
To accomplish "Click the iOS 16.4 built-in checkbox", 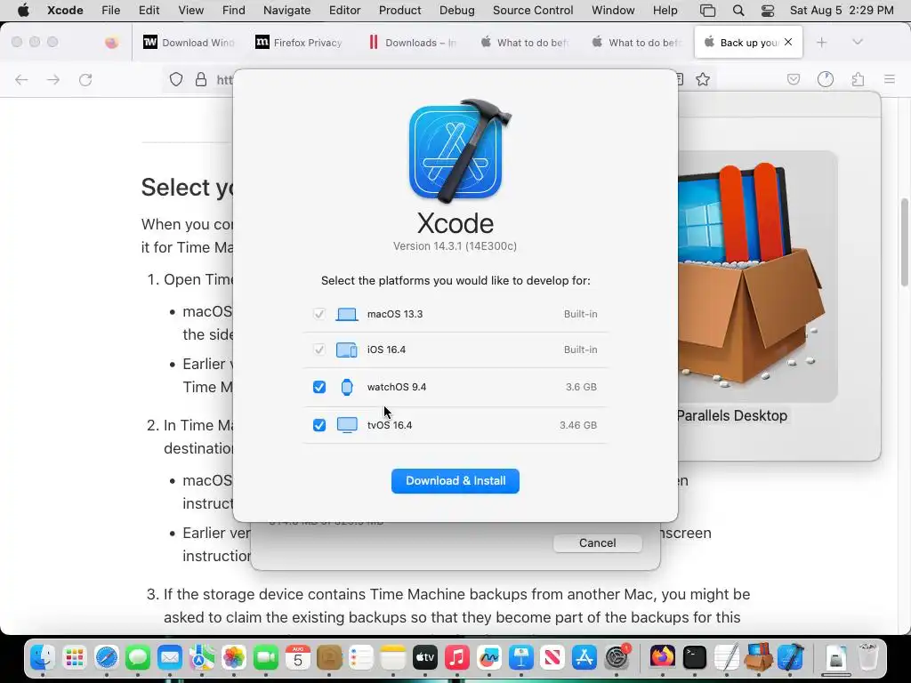I will coord(319,350).
